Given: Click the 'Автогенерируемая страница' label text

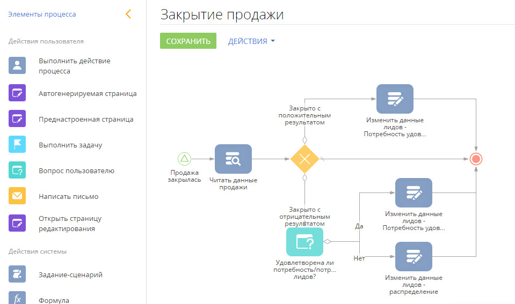Looking at the screenshot, I should (88, 94).
